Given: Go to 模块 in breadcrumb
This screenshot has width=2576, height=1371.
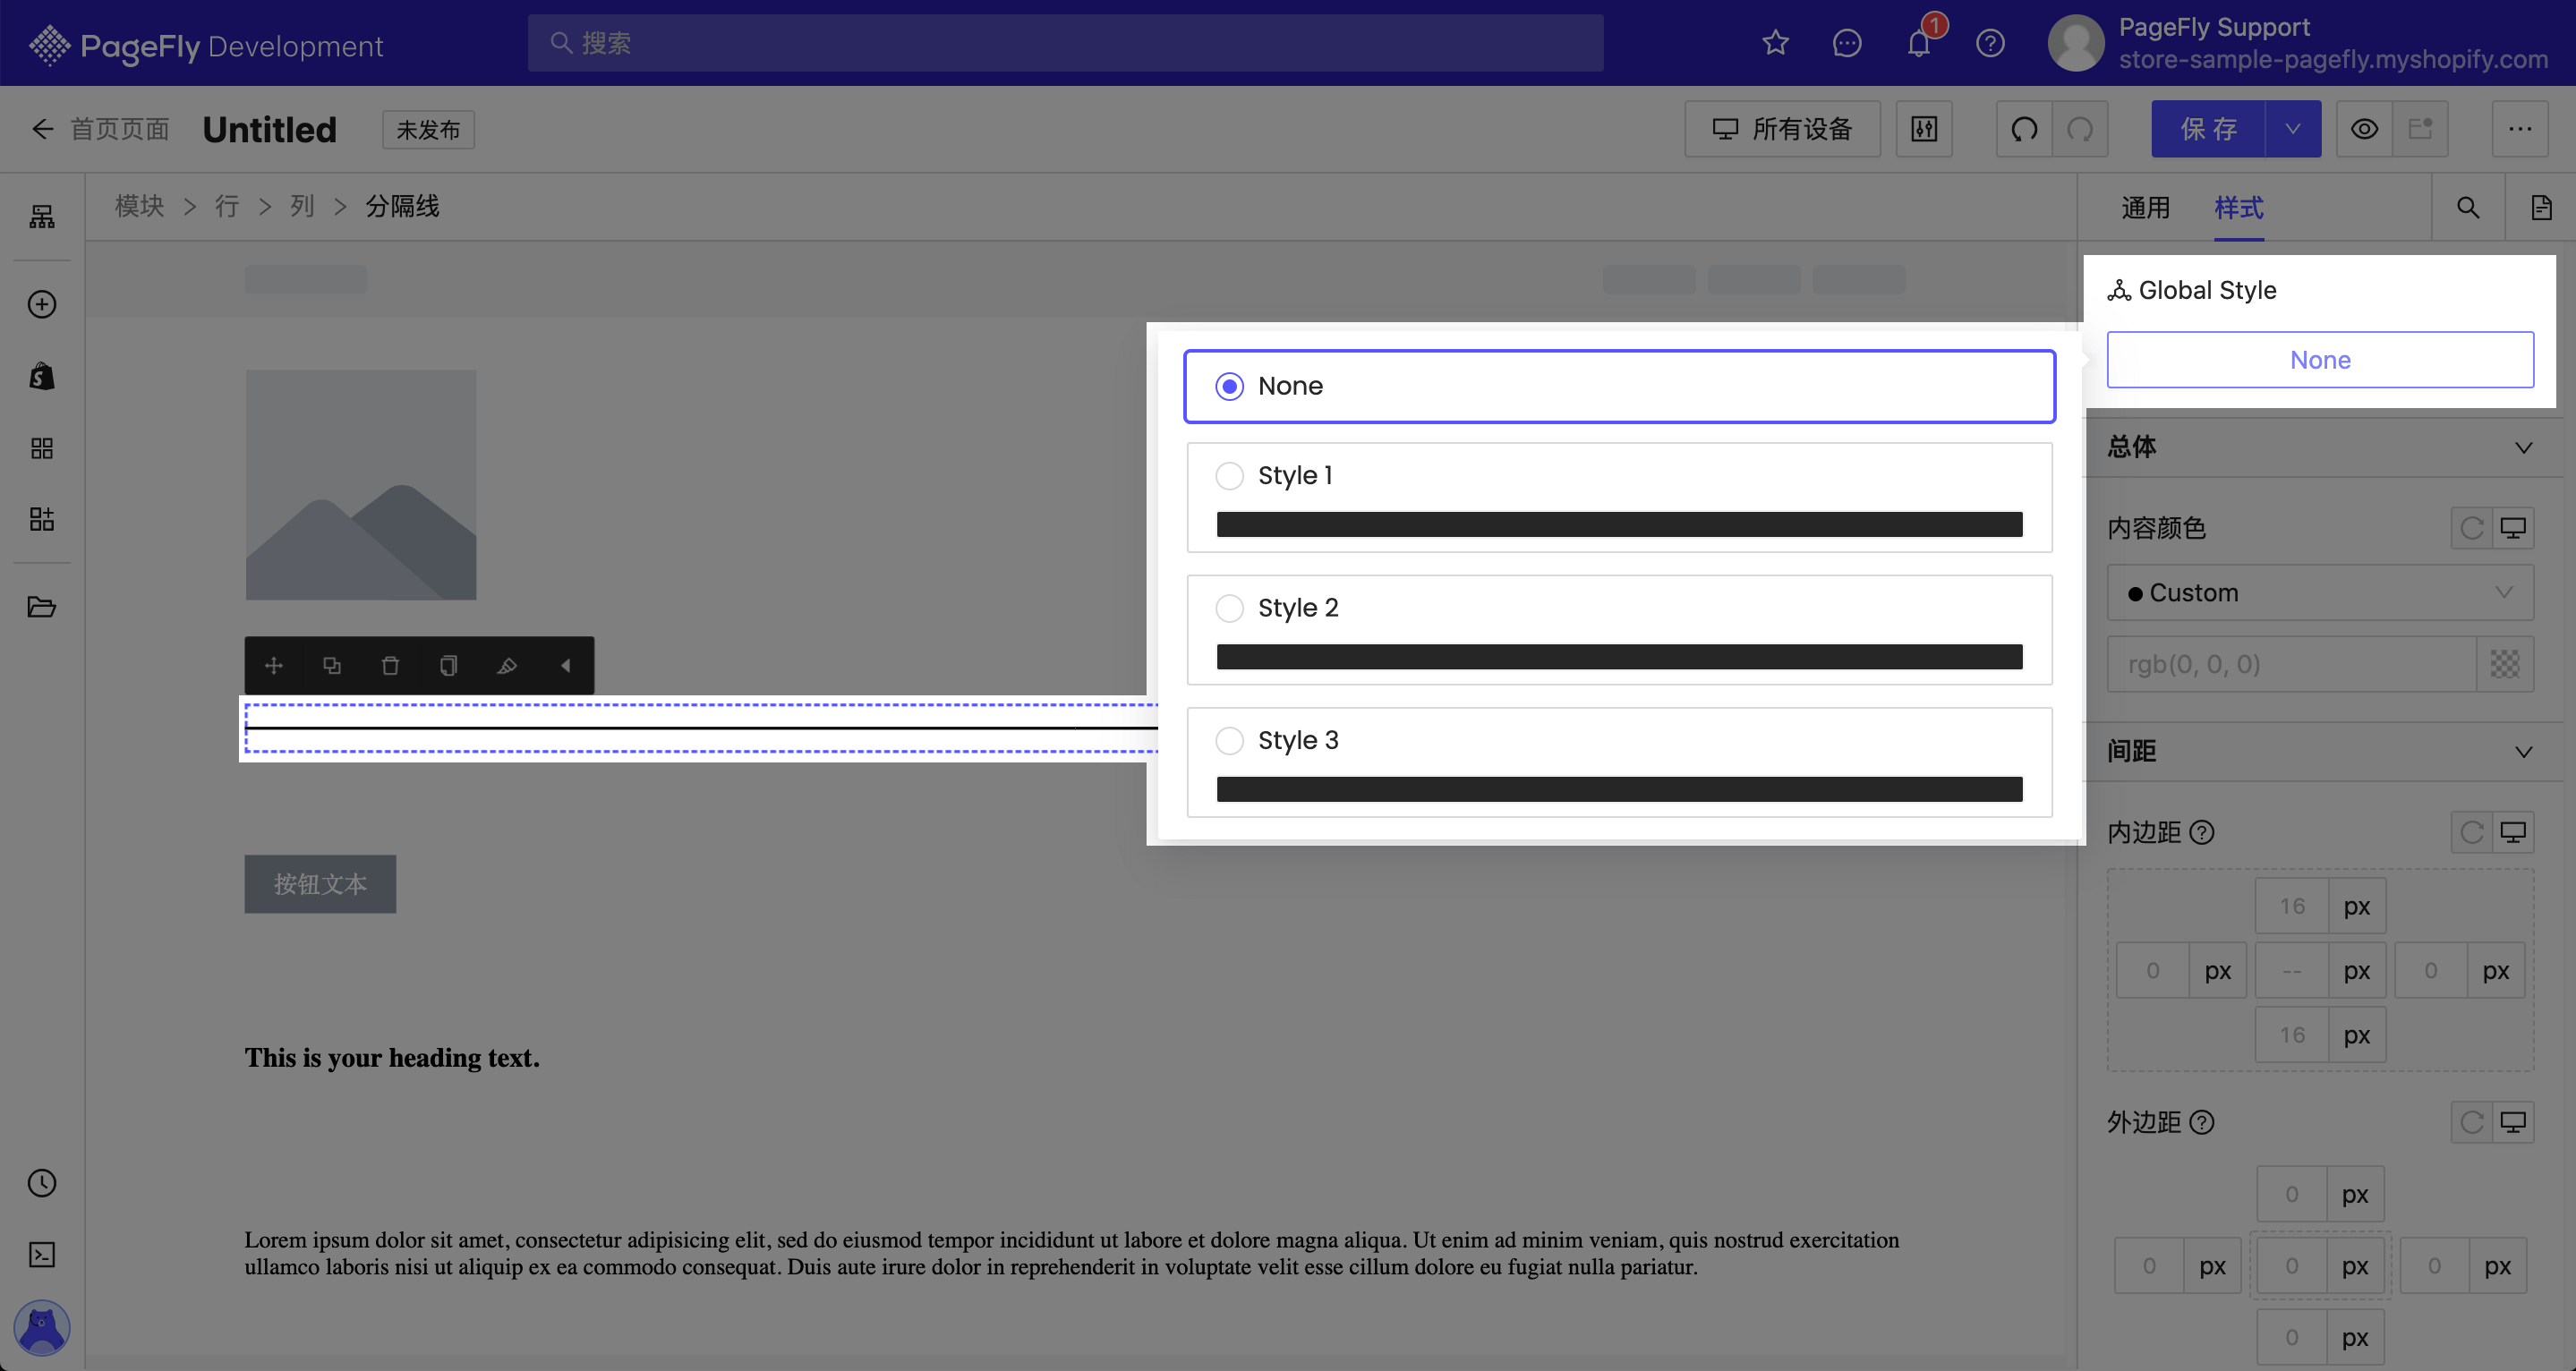Looking at the screenshot, I should pyautogui.click(x=139, y=206).
